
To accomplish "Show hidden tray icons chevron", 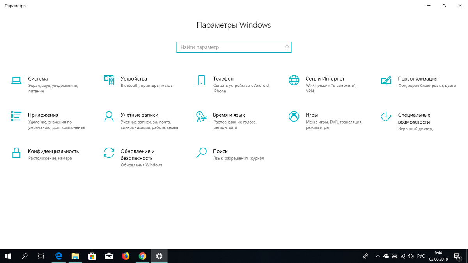I will [378, 256].
